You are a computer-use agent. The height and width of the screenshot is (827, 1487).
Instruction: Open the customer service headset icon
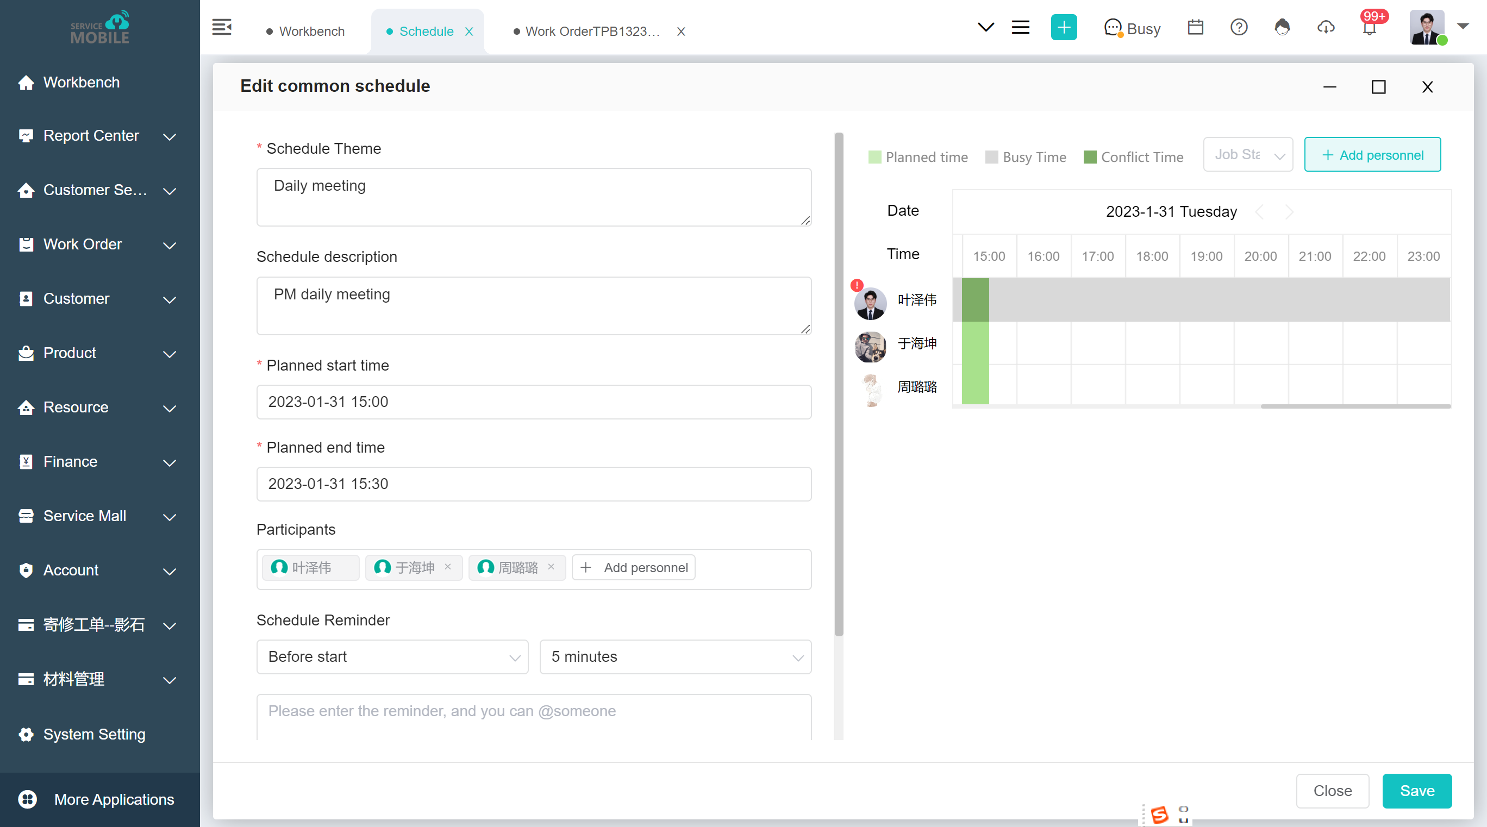click(1282, 27)
